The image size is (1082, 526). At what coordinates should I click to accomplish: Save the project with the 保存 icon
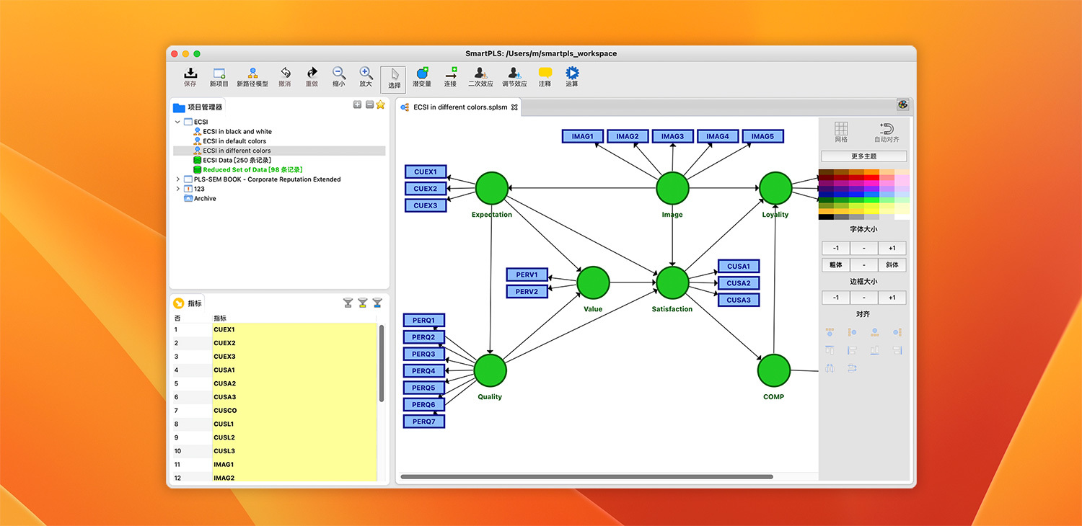click(x=190, y=76)
